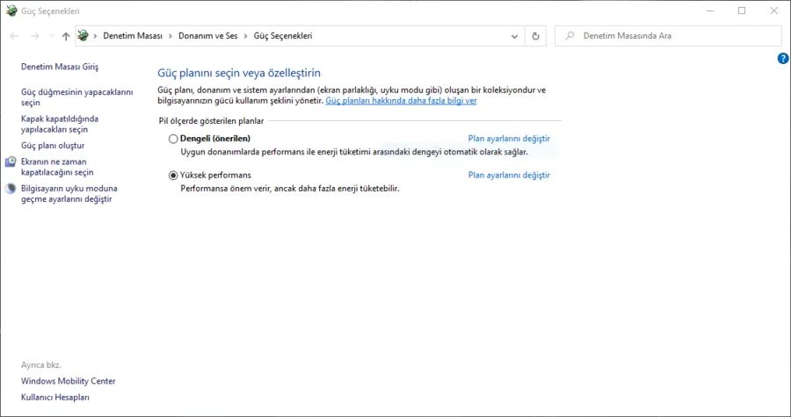Open recent locations dropdown arrow
Screen dimensions: 791x417
[x=52, y=36]
